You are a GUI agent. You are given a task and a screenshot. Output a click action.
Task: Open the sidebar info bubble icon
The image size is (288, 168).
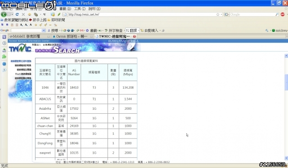click(x=4, y=70)
